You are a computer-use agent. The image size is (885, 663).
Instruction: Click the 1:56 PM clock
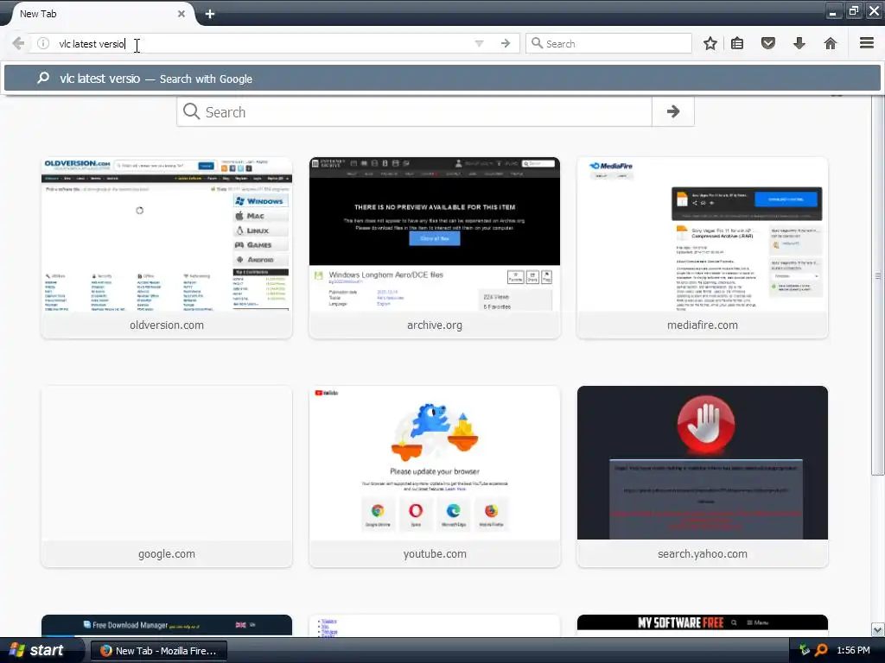tap(853, 650)
